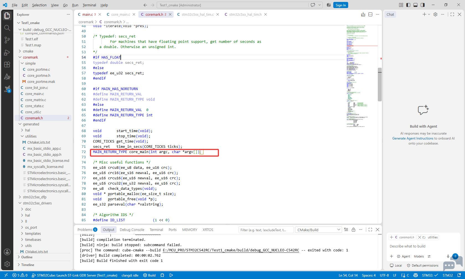Toggle Output scroll lock
465x279 pixels.
point(353,230)
